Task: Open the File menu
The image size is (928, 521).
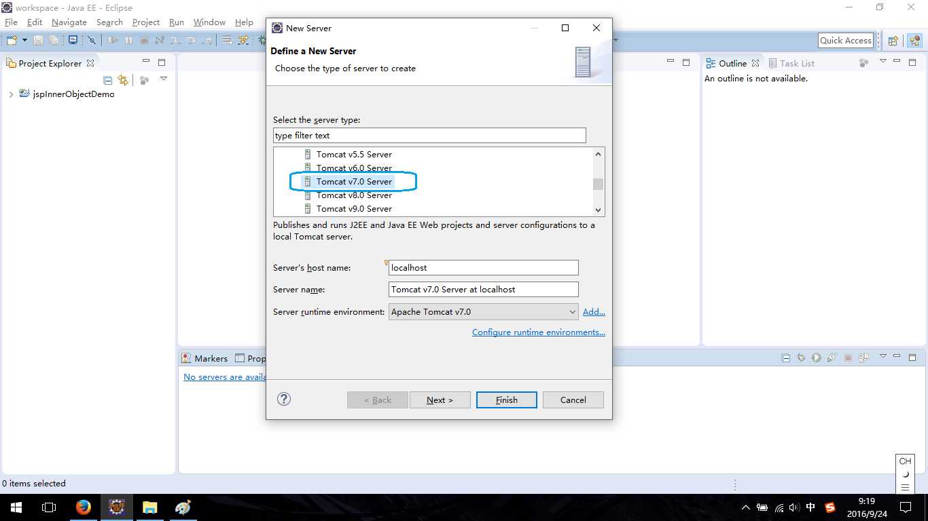Action: pyautogui.click(x=11, y=22)
